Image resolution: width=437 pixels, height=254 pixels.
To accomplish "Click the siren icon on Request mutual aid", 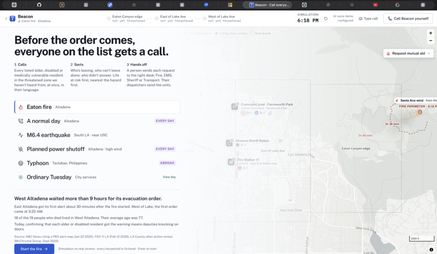I will [388, 54].
